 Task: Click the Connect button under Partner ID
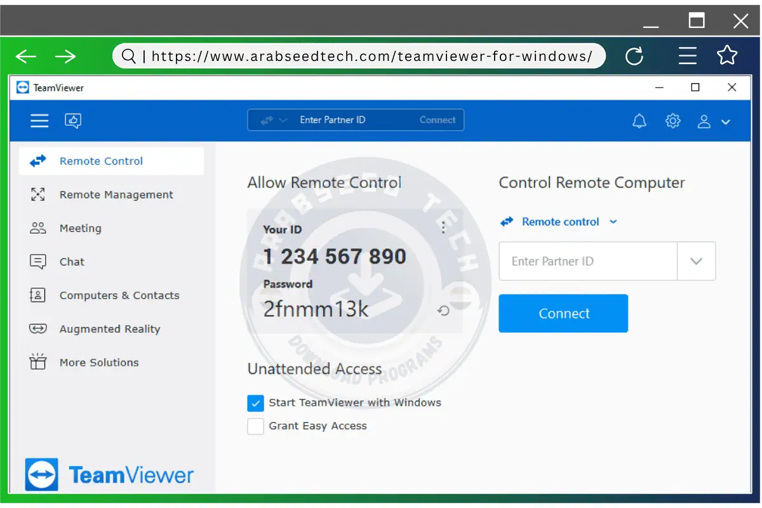563,313
